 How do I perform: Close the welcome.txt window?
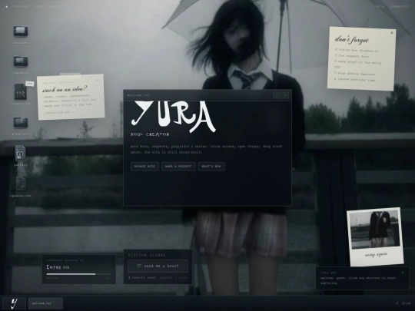285,95
